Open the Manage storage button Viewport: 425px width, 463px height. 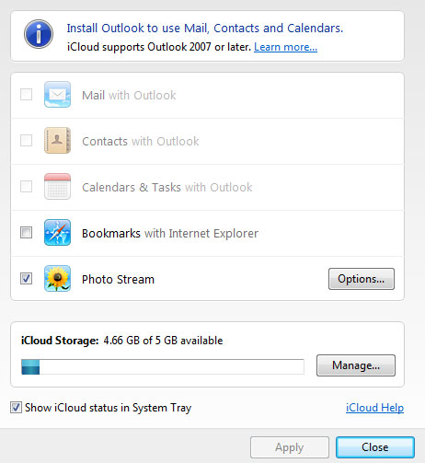pyautogui.click(x=356, y=365)
